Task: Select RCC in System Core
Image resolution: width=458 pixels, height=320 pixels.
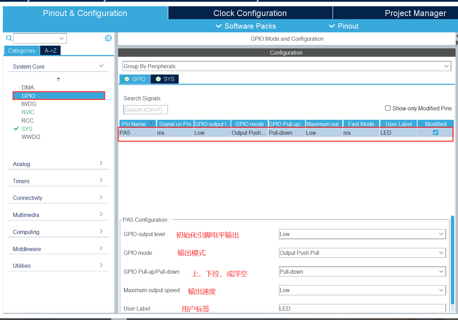Action: (x=28, y=120)
